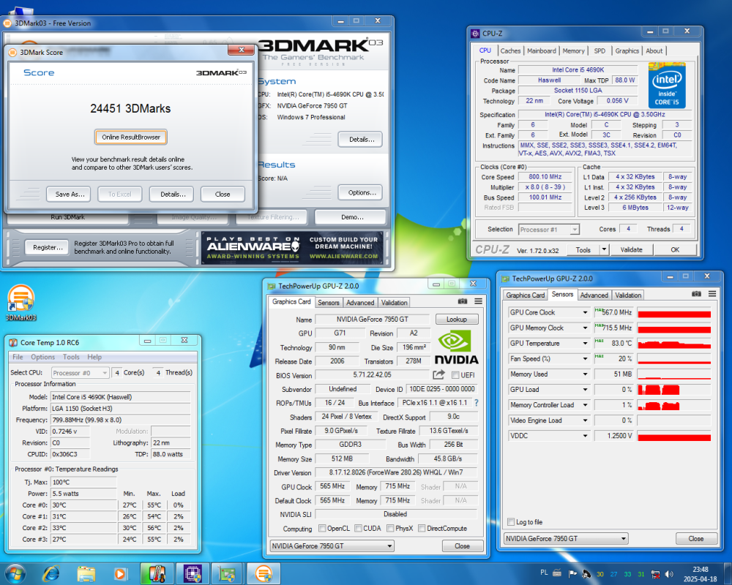Screen dimensions: 732x585
Task: Open Core Temp from the taskbar
Action: 157,573
